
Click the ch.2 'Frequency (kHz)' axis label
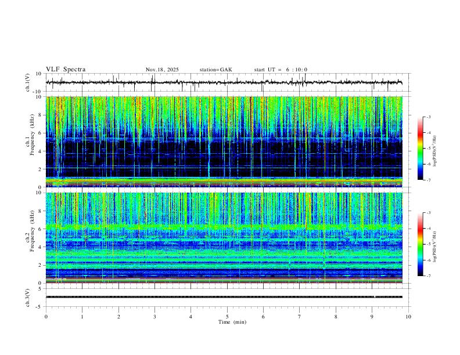(x=33, y=231)
